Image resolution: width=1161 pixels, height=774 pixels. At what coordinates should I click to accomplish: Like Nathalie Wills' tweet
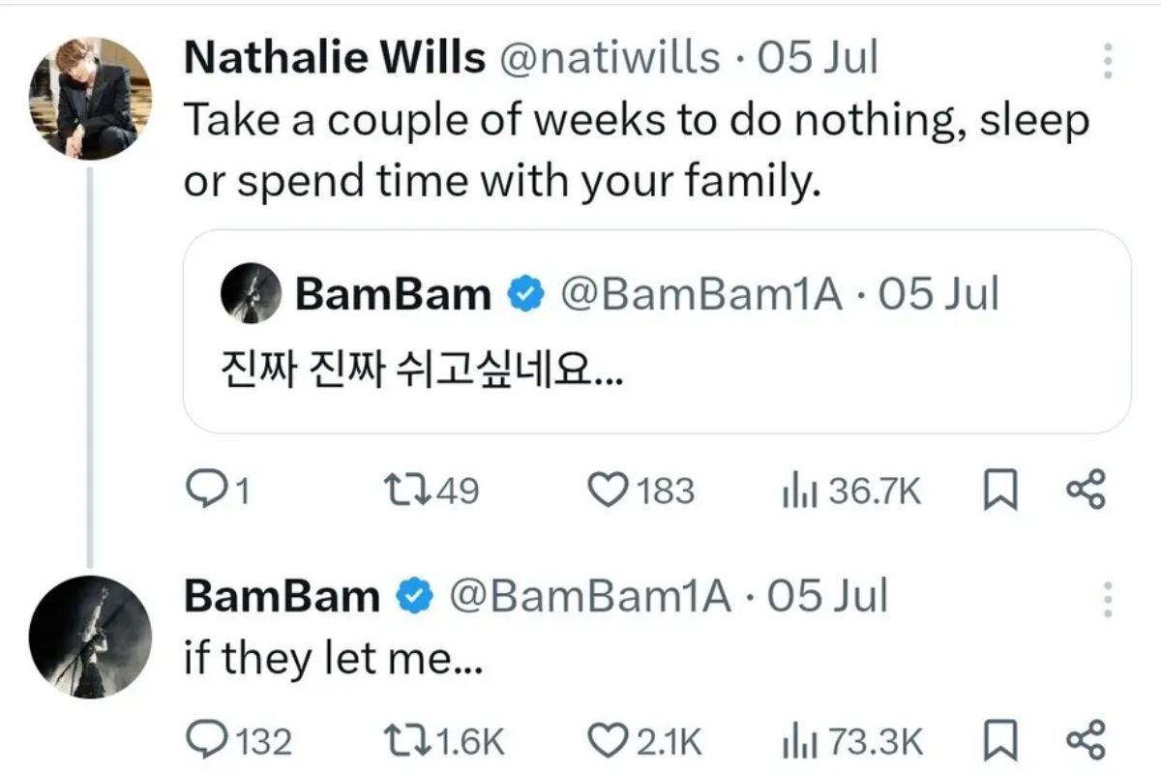tap(608, 490)
